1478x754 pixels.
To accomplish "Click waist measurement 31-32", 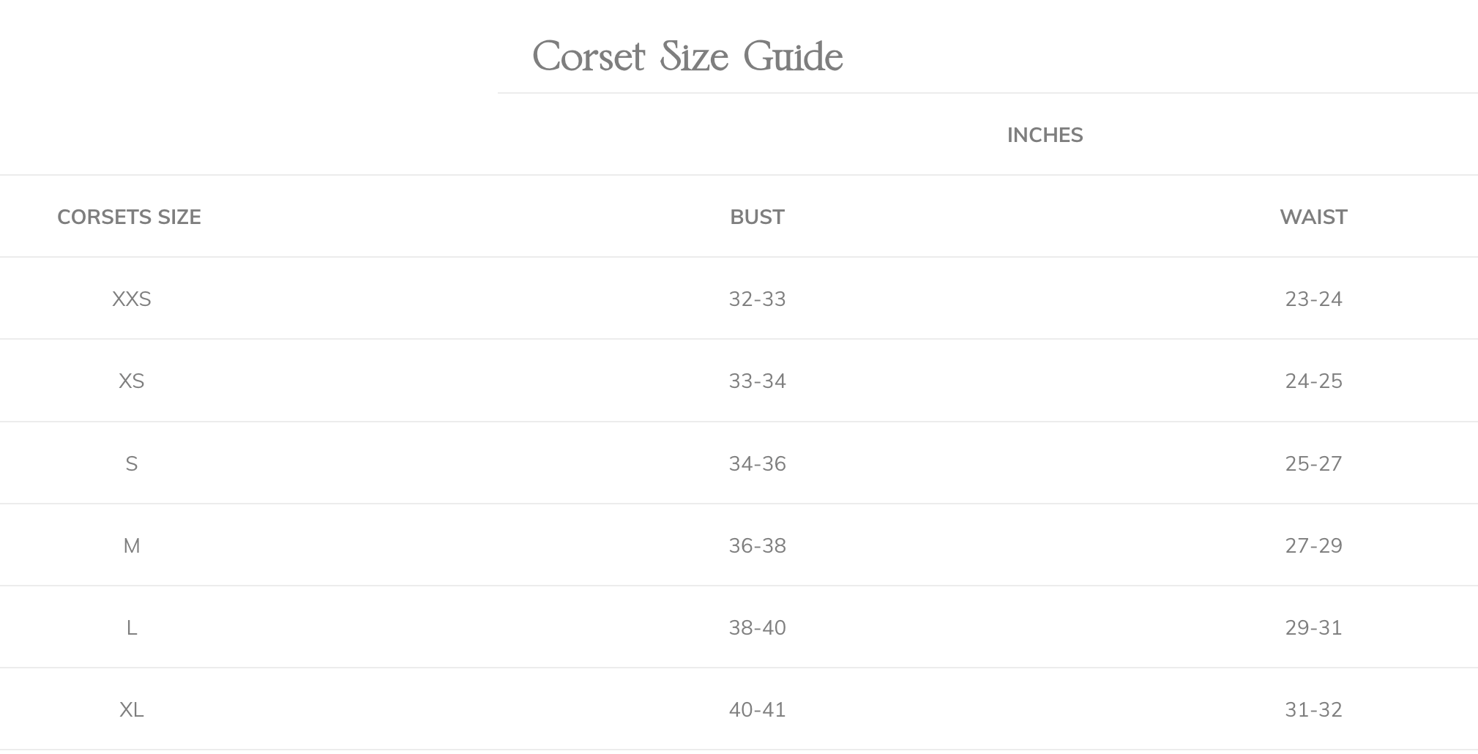I will click(x=1313, y=710).
